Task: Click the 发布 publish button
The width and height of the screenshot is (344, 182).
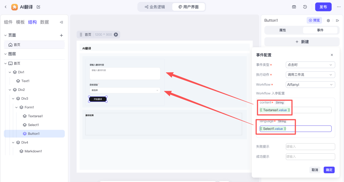Action: click(x=323, y=7)
